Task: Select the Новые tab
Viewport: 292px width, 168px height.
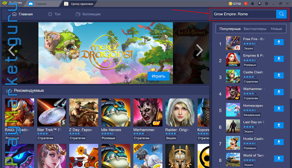Action: click(276, 29)
